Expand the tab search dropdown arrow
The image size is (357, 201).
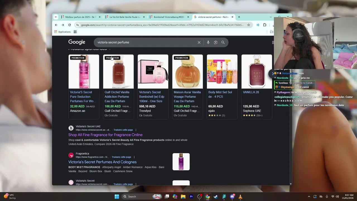[56, 17]
